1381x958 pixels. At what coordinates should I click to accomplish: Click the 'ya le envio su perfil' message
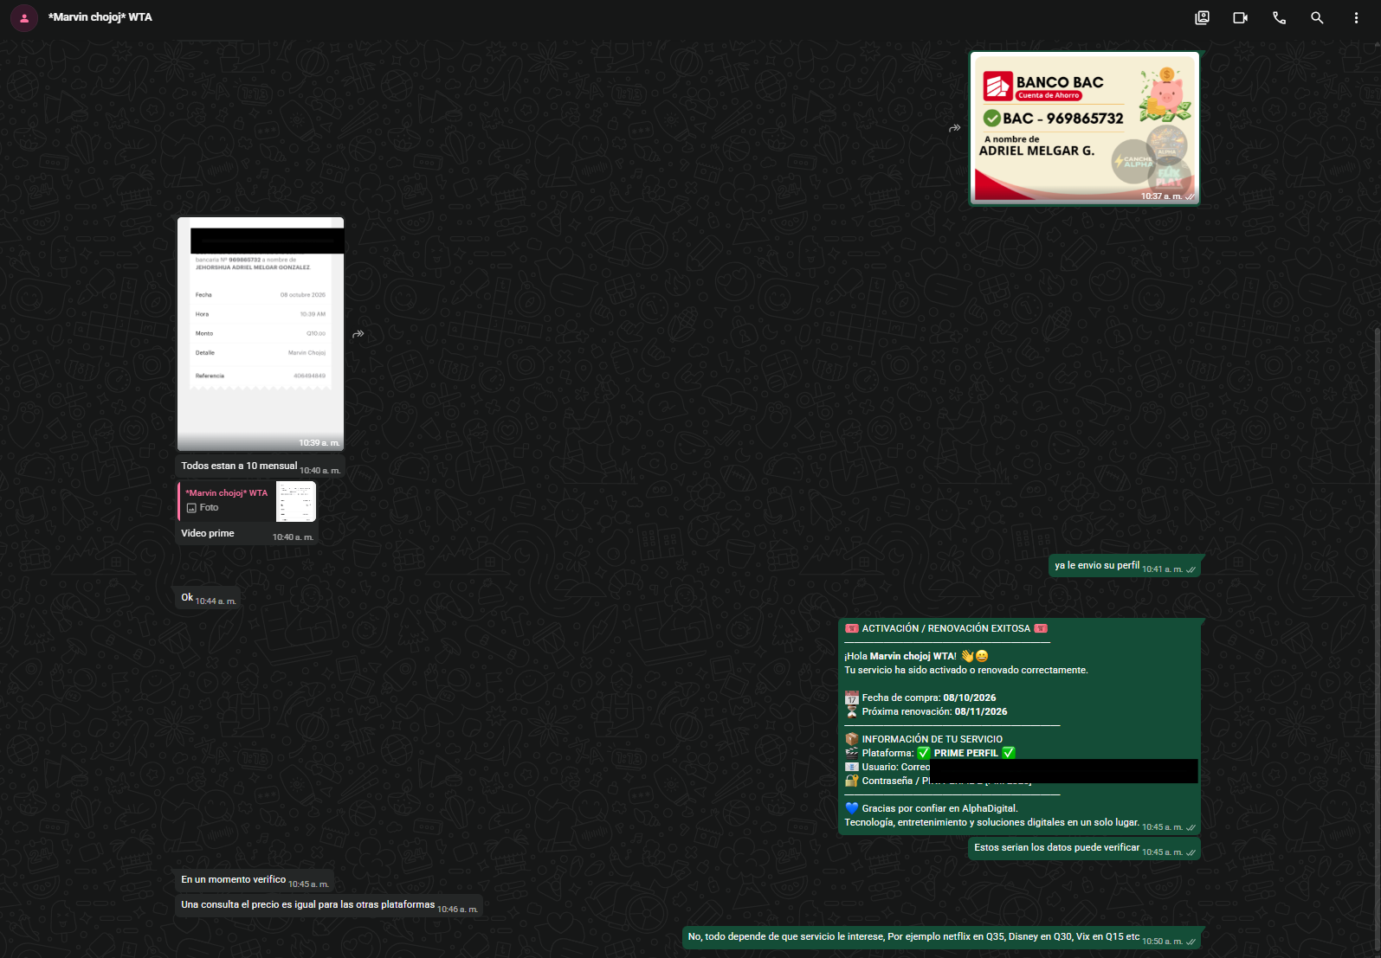[1097, 565]
